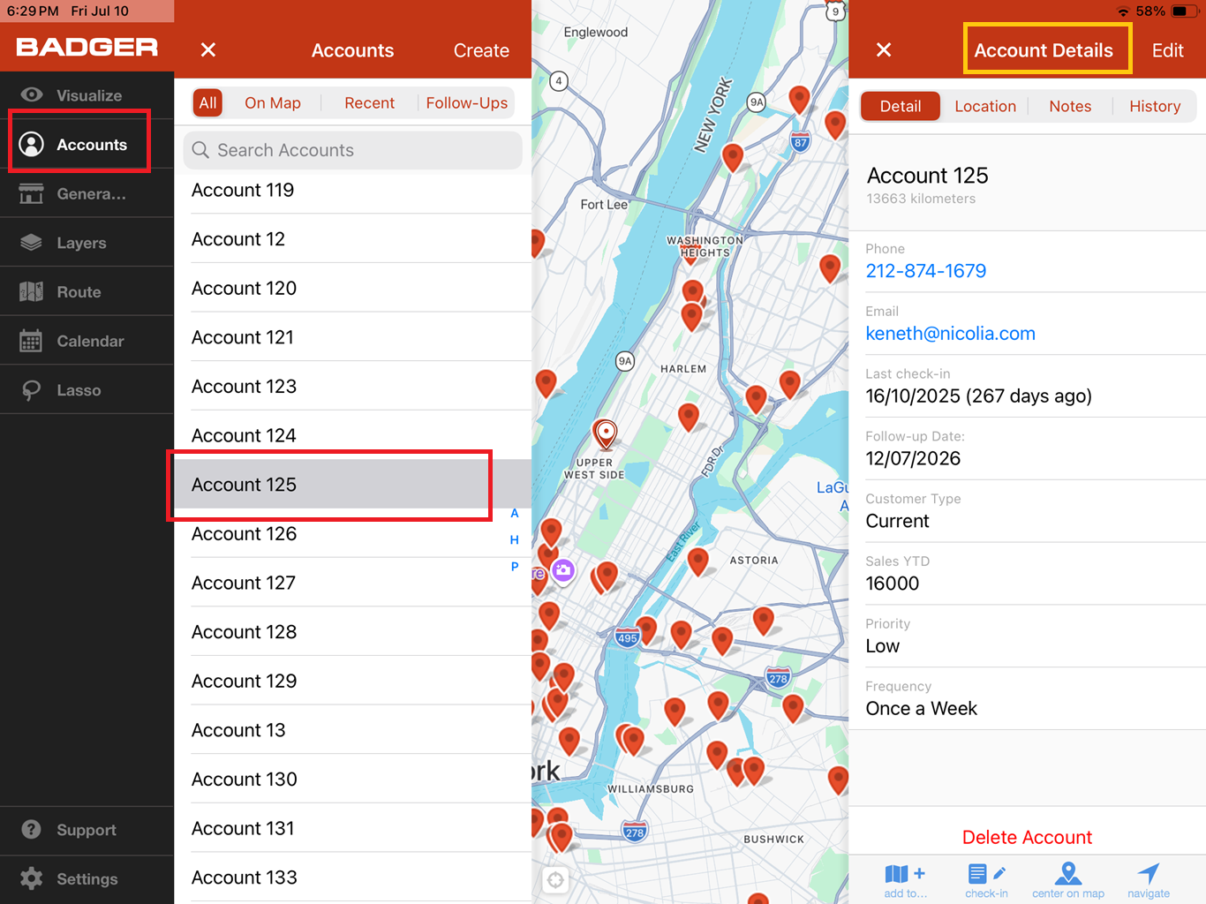The height and width of the screenshot is (904, 1206).
Task: Select Account 128 in the list
Action: 353,631
